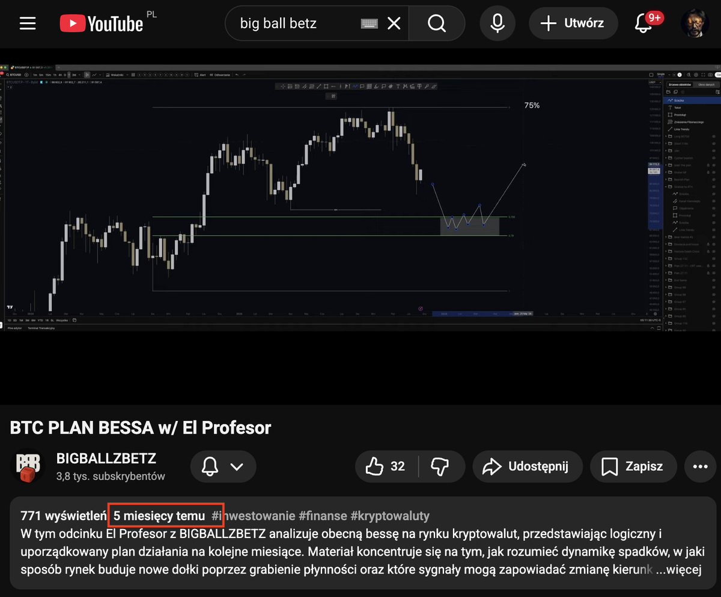Start voice search with the microphone
Viewport: 721px width, 597px height.
click(497, 23)
